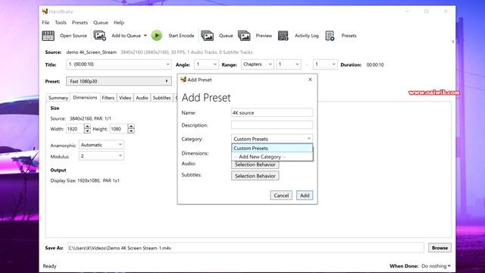This screenshot has height=273, width=485.
Task: Click Audio Selection Behavior button
Action: point(255,165)
